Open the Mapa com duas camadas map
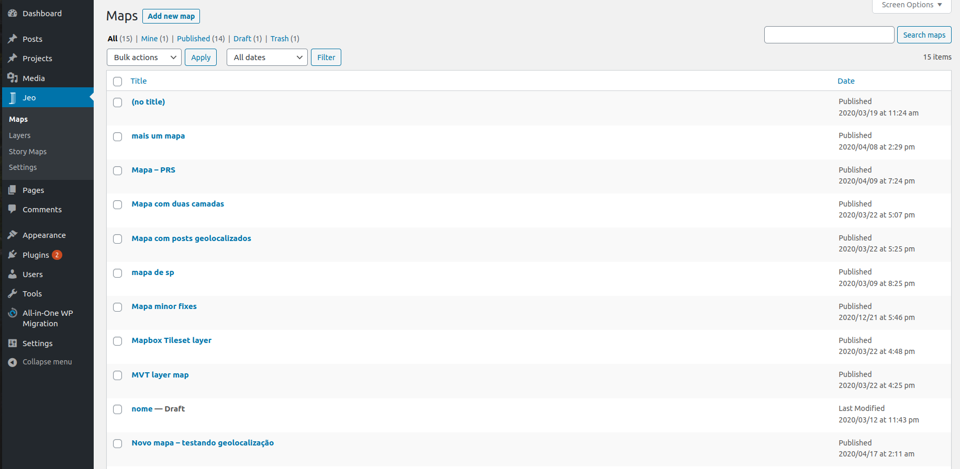This screenshot has width=960, height=469. 178,204
